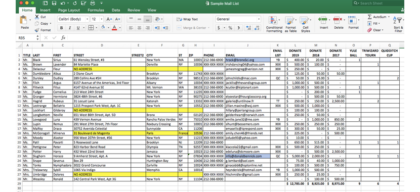The height and width of the screenshot is (192, 420).
Task: Click the Decrease Decimal icon
Action: tap(257, 28)
